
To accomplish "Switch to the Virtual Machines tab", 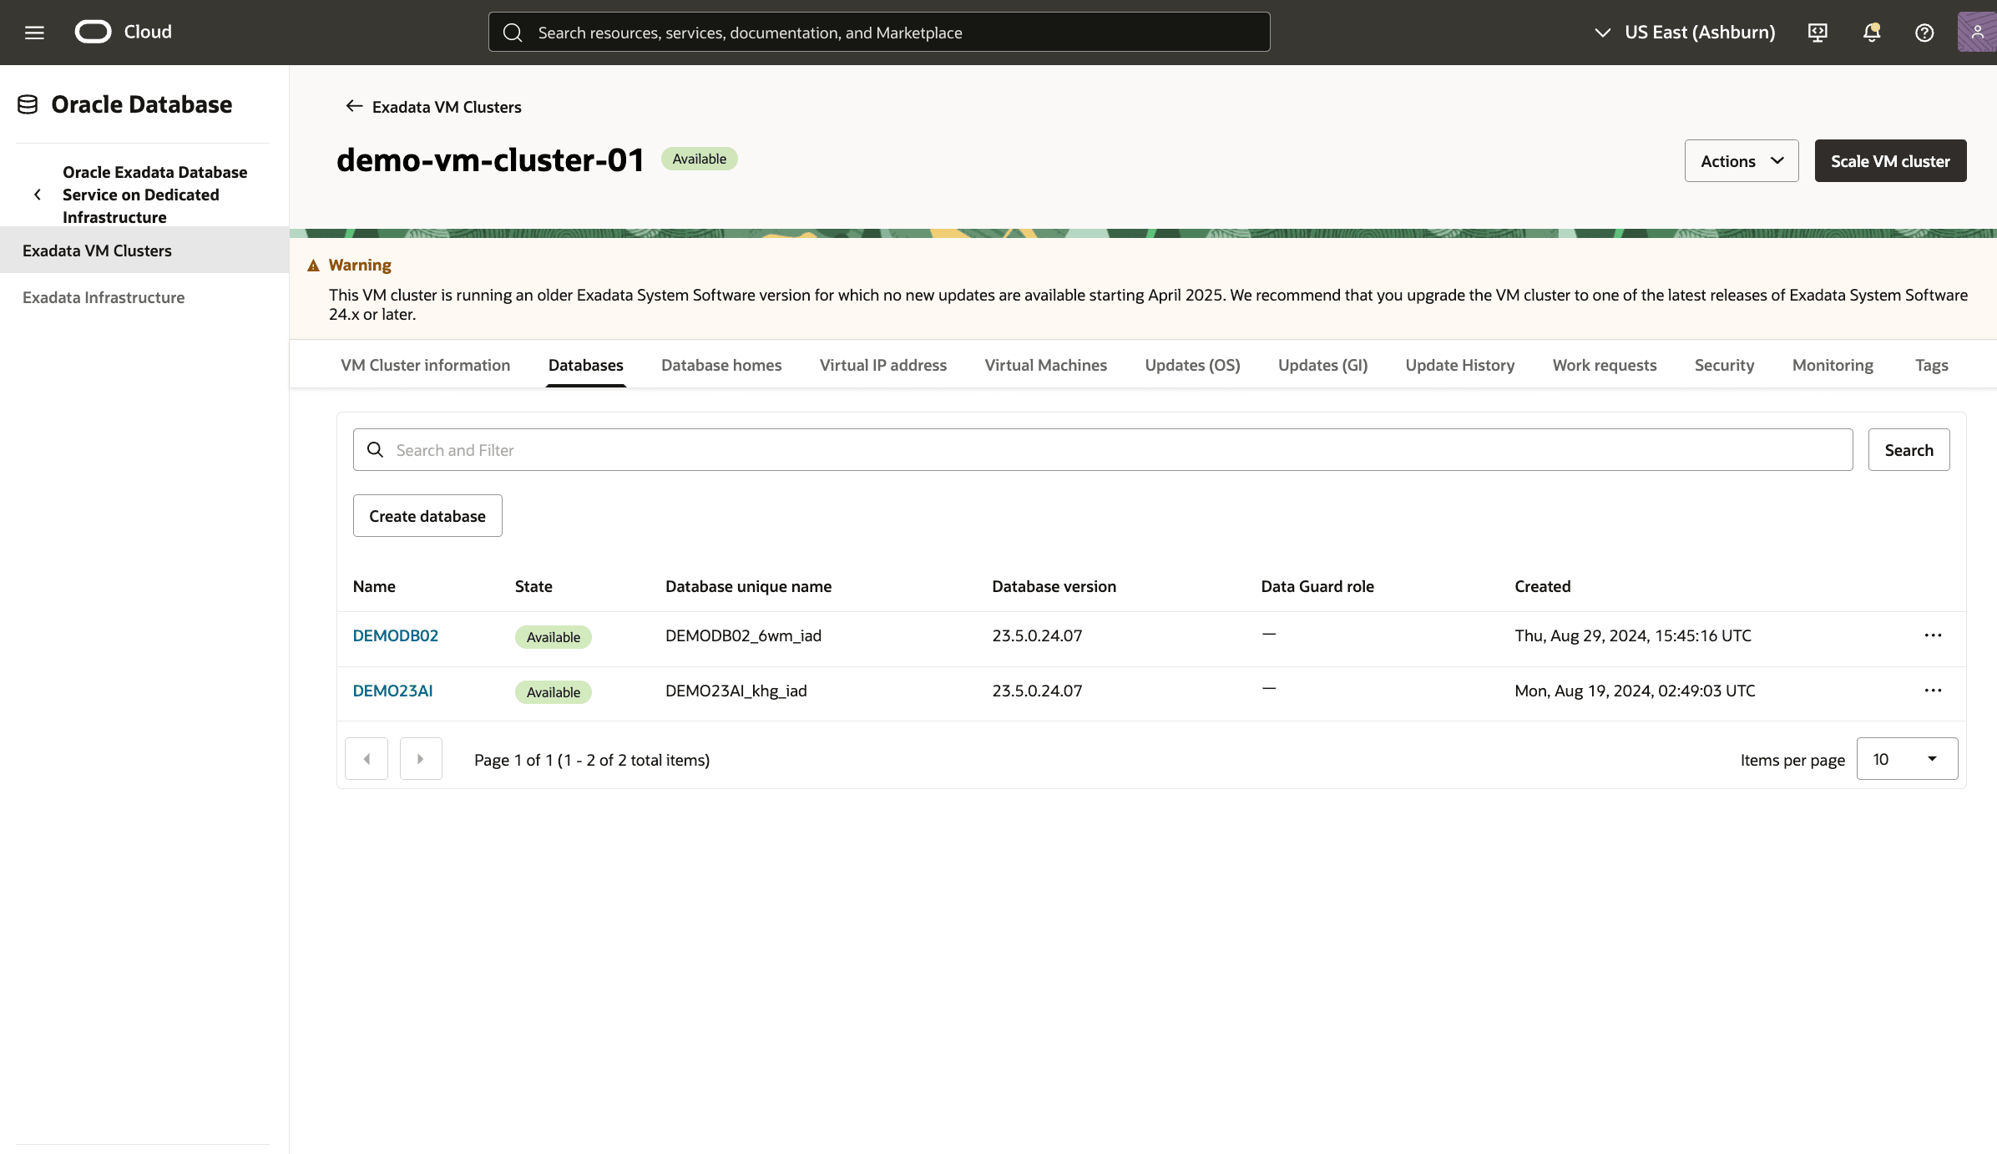I will [1045, 365].
